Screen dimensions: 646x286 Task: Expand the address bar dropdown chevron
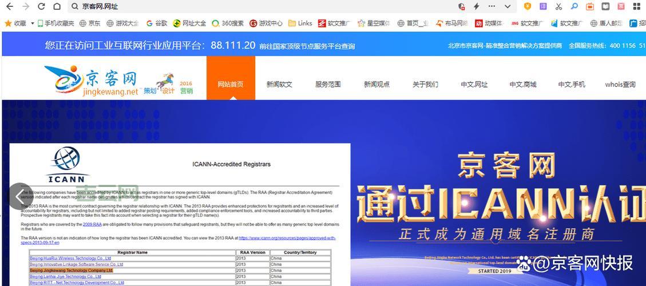pos(508,7)
